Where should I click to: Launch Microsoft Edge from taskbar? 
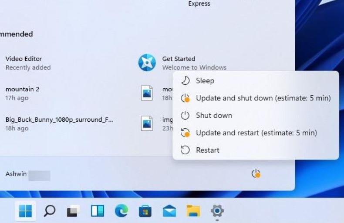121,211
